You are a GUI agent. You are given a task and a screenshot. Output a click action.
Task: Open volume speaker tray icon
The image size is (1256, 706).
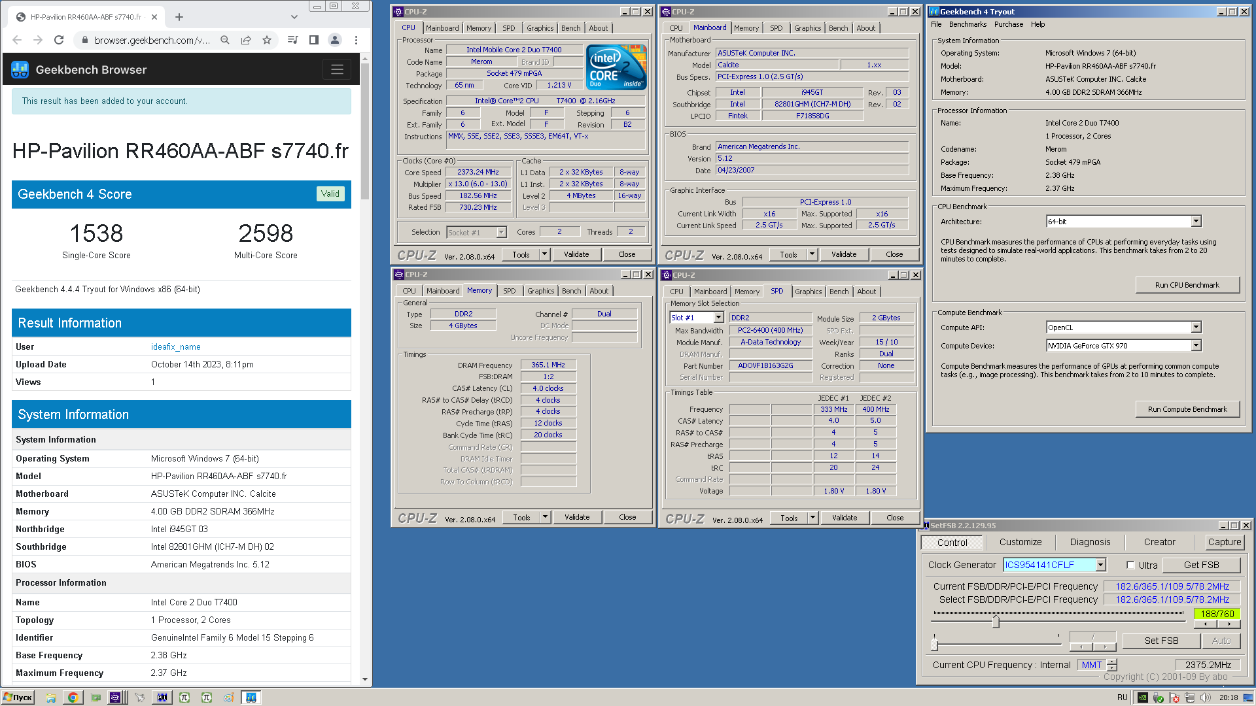click(1205, 698)
